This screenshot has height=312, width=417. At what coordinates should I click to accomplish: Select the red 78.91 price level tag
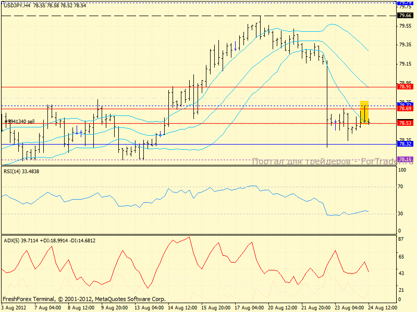tap(405, 87)
